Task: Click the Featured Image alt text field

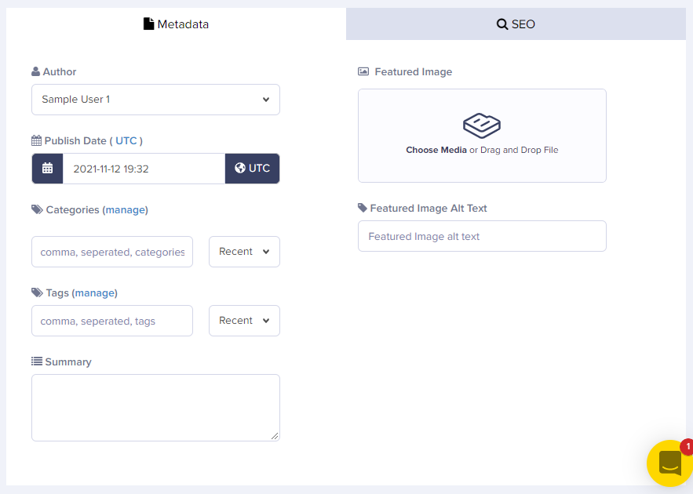Action: click(482, 236)
